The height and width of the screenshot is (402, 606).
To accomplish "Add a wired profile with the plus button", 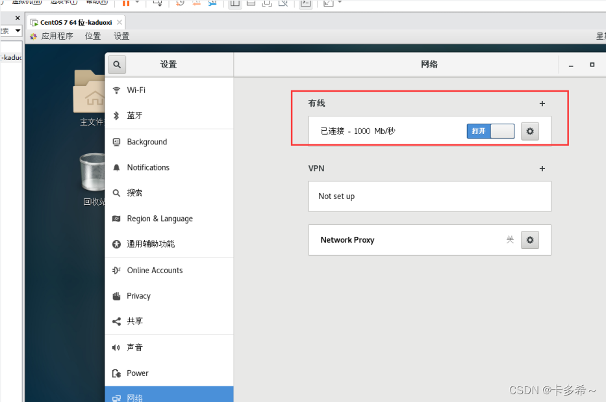I will click(x=542, y=103).
